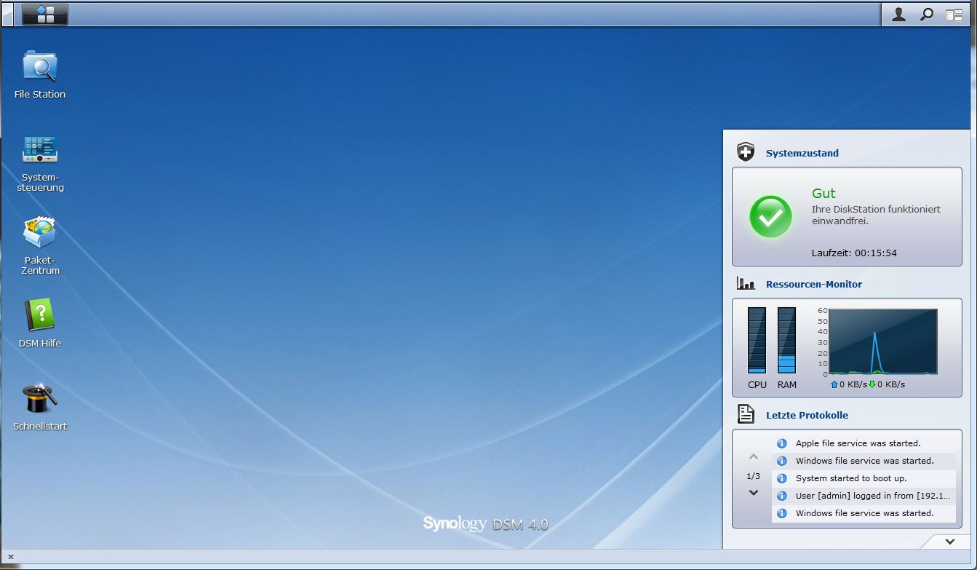Launch the Paket-Zentrum package center
Viewport: 977px width, 570px height.
click(40, 233)
